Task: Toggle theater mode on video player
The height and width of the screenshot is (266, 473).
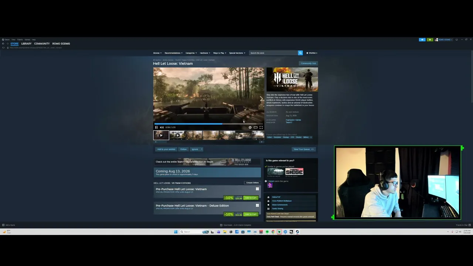Action: (x=255, y=127)
